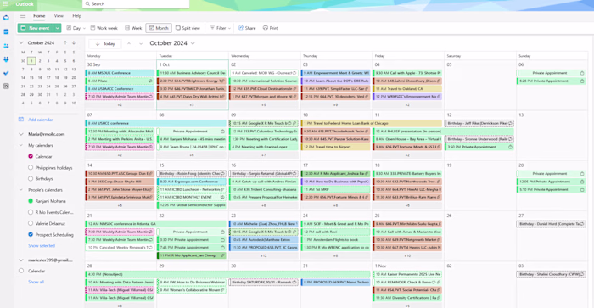This screenshot has height=308, width=594.
Task: Toggle the hamburger navigation pane icon
Action: pos(23,16)
